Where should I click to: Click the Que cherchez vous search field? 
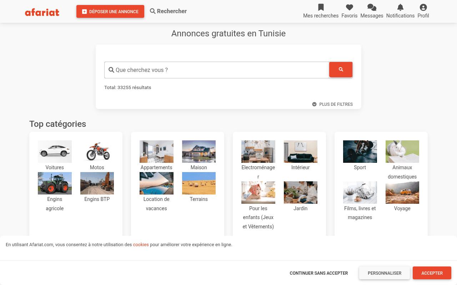click(x=216, y=70)
